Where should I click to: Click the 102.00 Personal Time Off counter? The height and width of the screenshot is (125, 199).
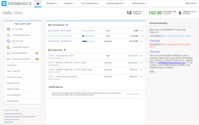tap(162, 13)
